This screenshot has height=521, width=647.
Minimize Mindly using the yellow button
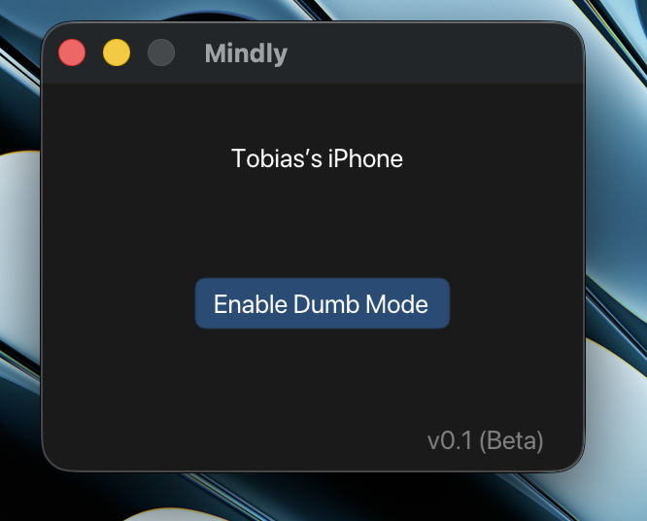[117, 52]
